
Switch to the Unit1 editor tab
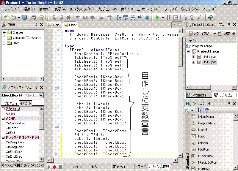coord(54,25)
